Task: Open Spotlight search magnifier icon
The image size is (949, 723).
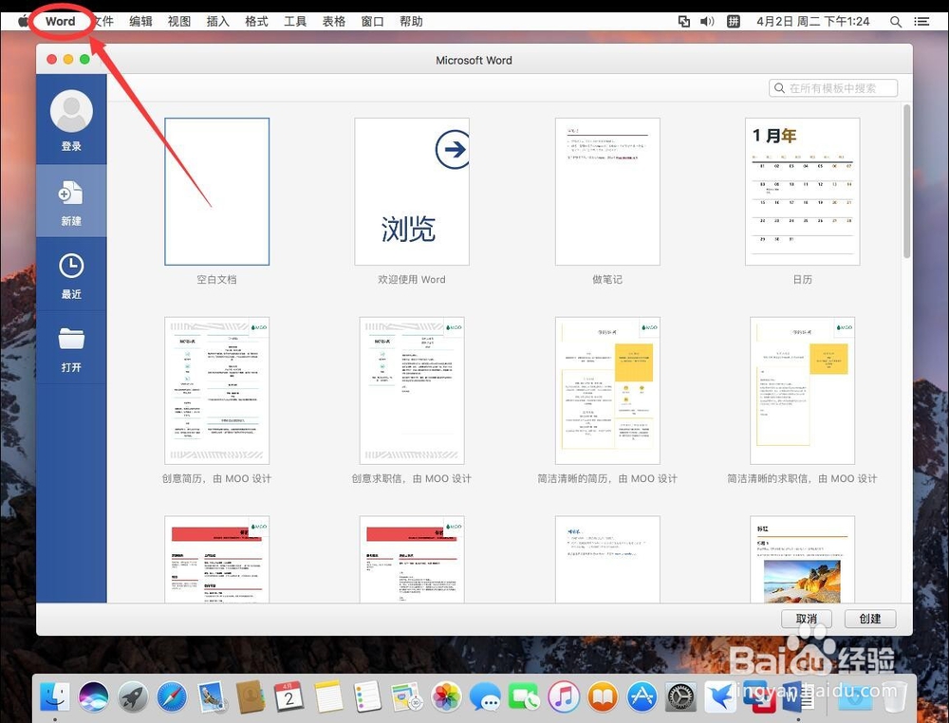Action: 896,21
